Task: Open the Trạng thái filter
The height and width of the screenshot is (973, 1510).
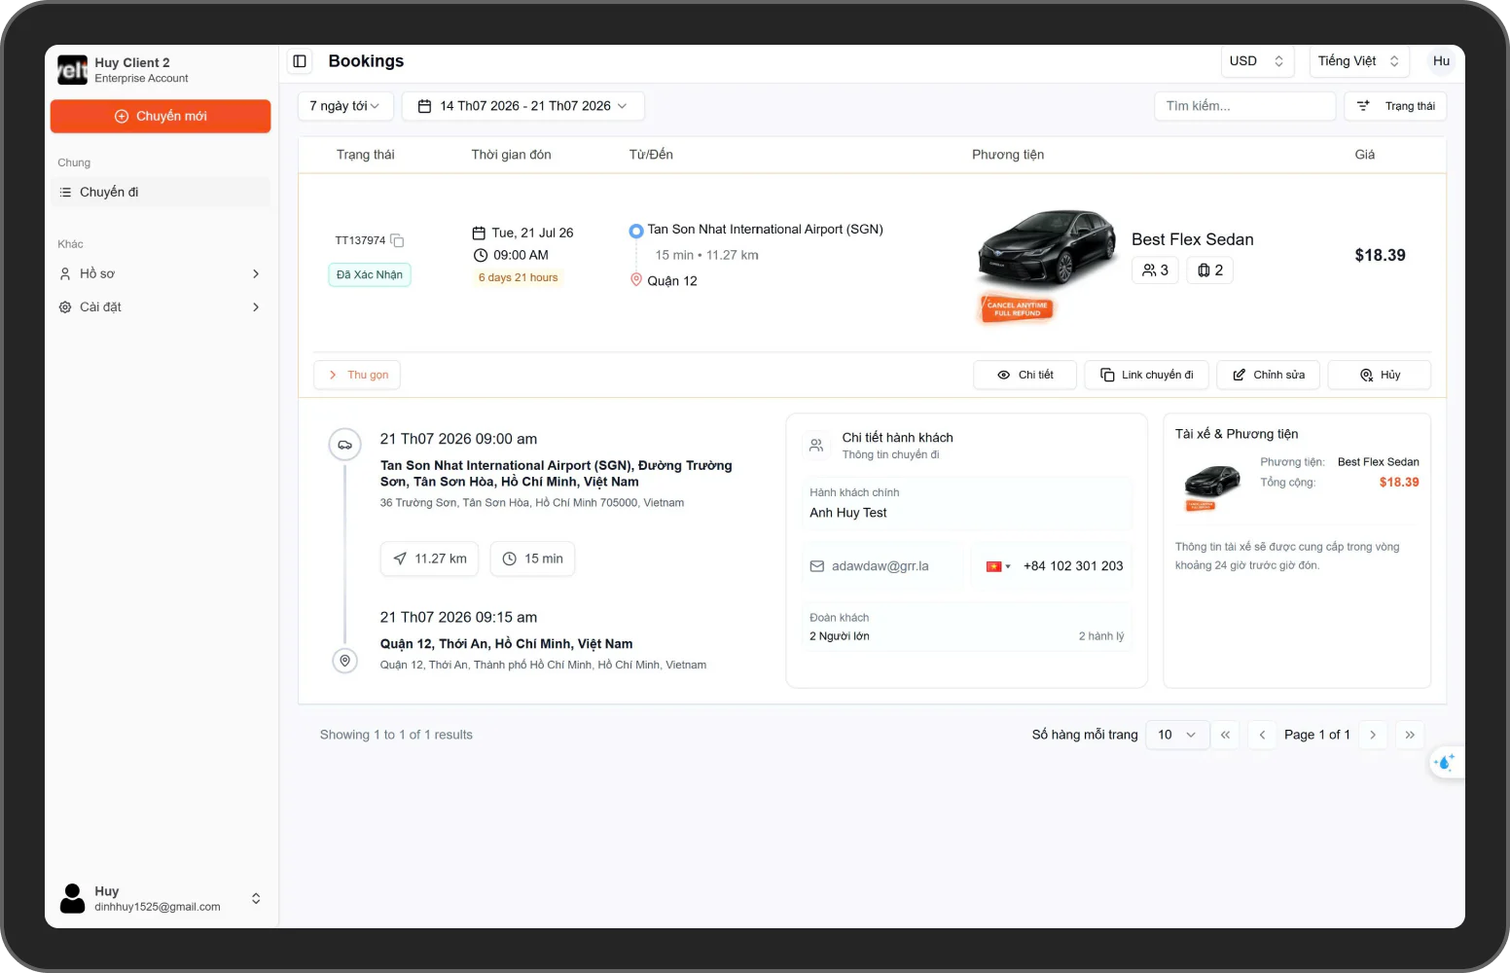Action: pos(1395,106)
